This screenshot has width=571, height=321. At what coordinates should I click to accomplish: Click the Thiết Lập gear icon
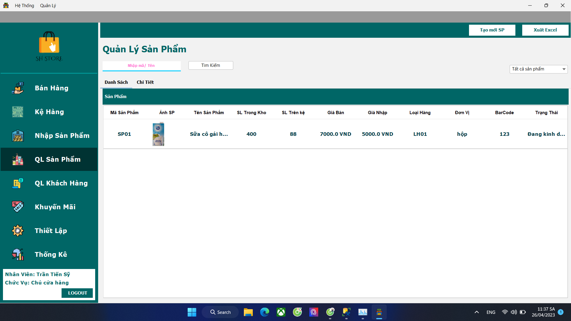click(x=18, y=231)
